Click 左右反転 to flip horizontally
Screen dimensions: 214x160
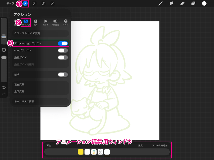click(40, 85)
